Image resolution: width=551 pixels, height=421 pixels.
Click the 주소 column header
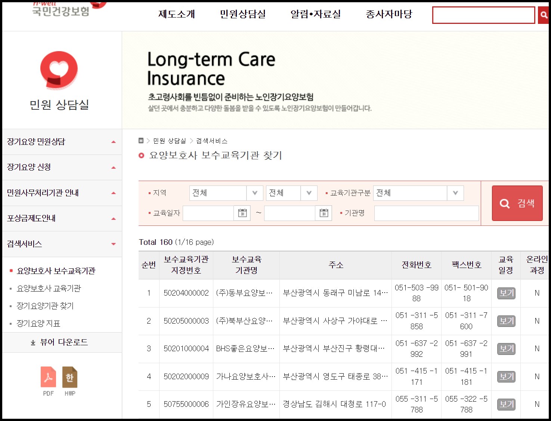[x=336, y=265]
